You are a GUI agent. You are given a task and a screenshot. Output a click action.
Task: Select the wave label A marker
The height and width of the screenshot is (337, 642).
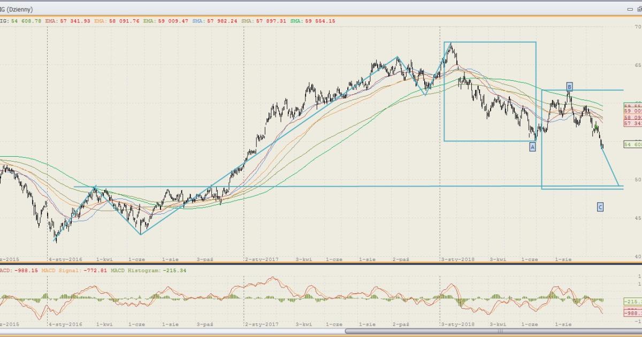click(x=532, y=147)
